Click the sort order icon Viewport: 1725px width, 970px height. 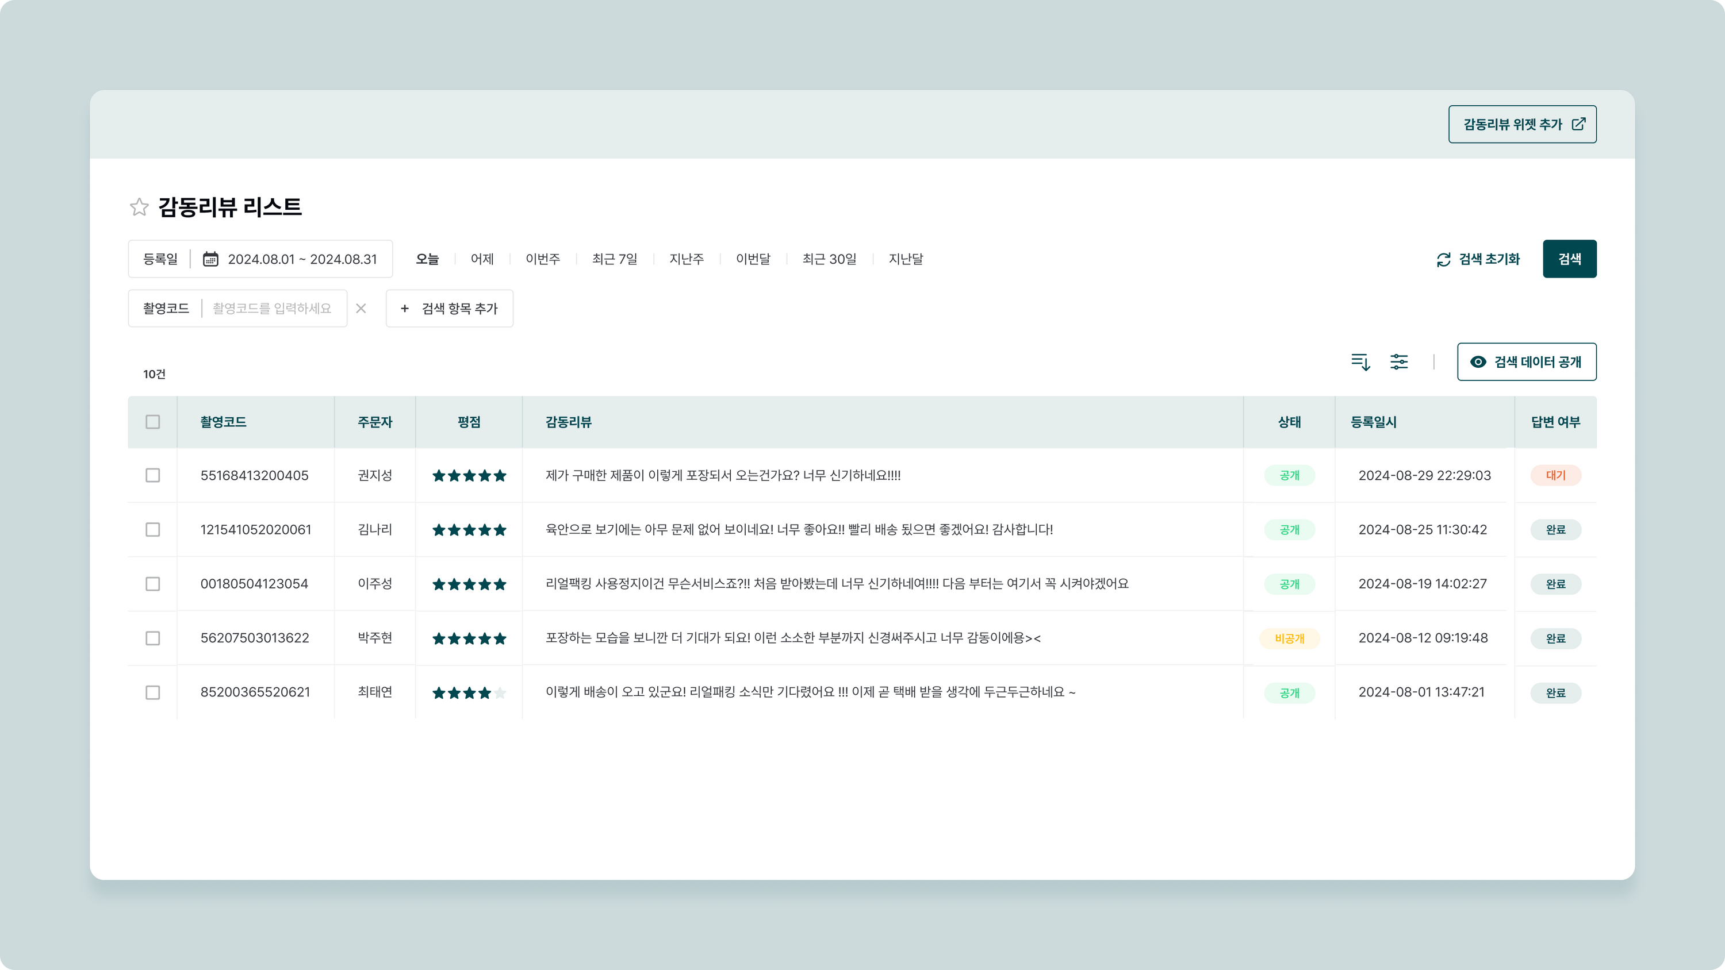click(x=1360, y=362)
